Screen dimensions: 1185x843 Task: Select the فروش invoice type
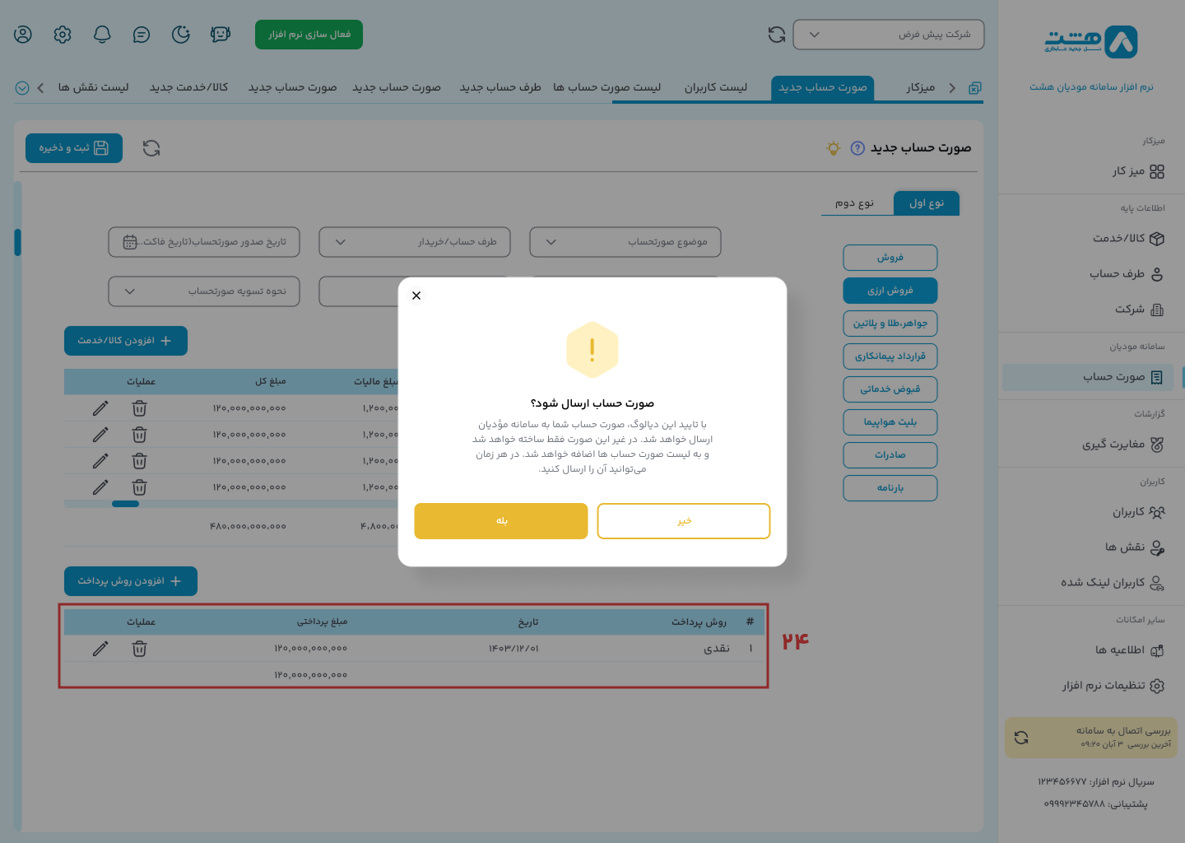click(x=890, y=258)
